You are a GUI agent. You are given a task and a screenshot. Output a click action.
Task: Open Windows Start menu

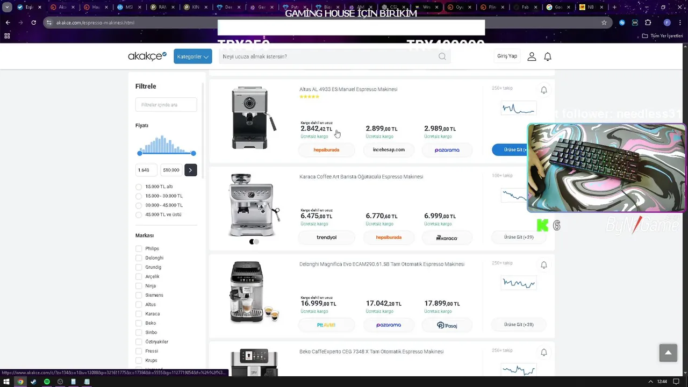(x=6, y=382)
